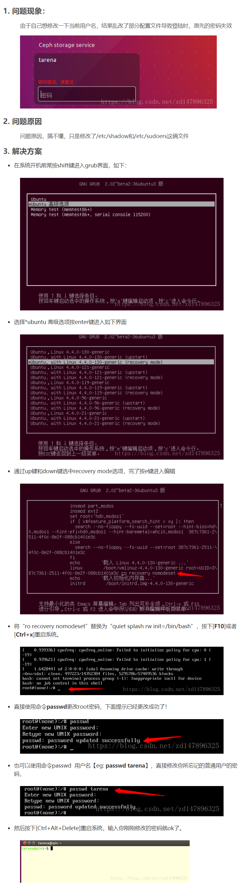Select the highlighted 4.4.0-130-generic (recovery mode) entry
The width and height of the screenshot is (247, 893).
tap(121, 362)
